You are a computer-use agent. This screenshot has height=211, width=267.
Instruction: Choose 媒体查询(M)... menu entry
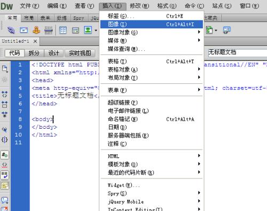(x=152, y=49)
